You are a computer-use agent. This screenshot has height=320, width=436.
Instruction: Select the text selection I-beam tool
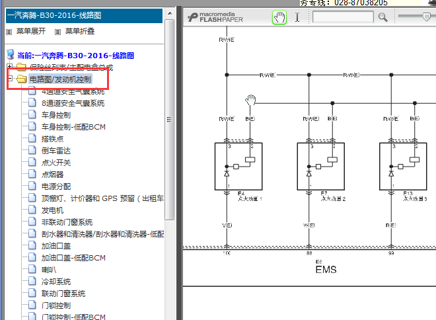297,17
